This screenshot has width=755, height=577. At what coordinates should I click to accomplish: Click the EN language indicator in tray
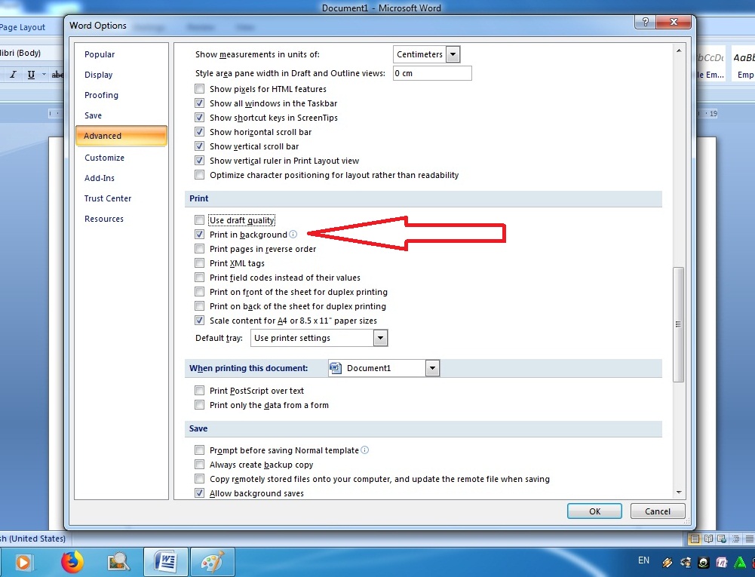[644, 560]
